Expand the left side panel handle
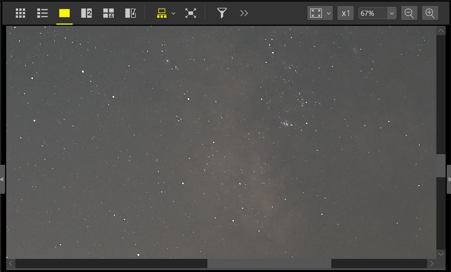451x272 pixels. [x=2, y=179]
